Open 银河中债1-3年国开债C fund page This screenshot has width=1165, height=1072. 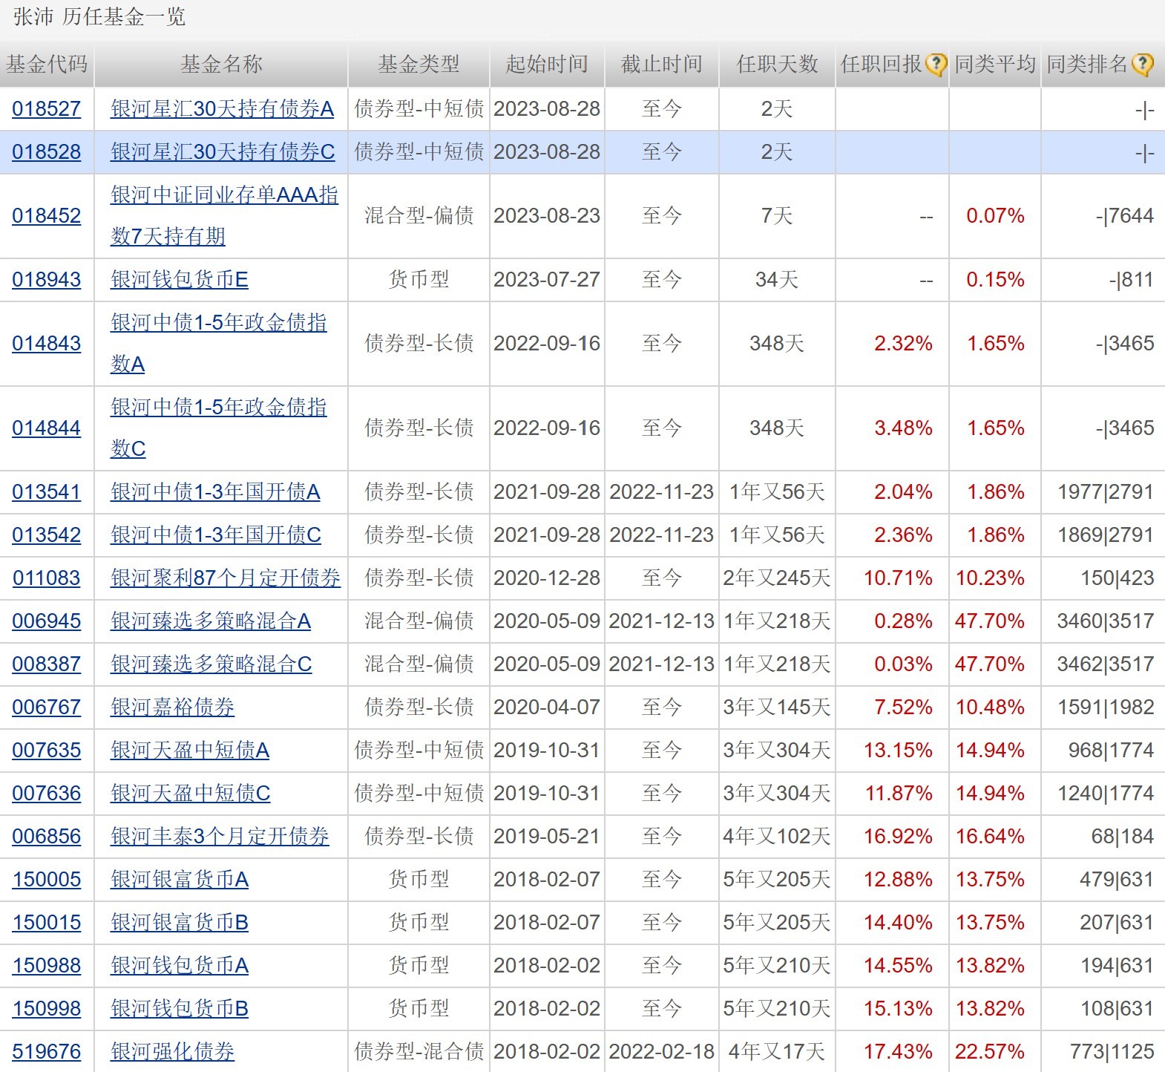215,535
